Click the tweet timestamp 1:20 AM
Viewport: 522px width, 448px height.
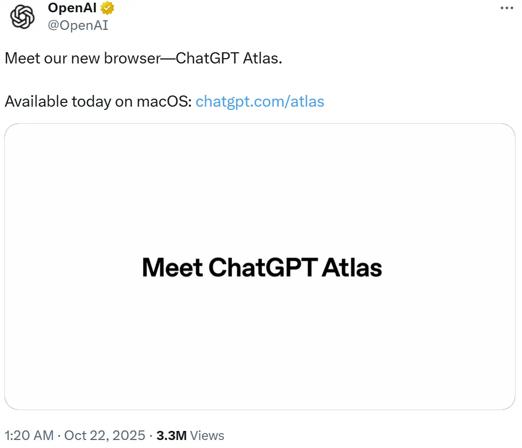29,435
